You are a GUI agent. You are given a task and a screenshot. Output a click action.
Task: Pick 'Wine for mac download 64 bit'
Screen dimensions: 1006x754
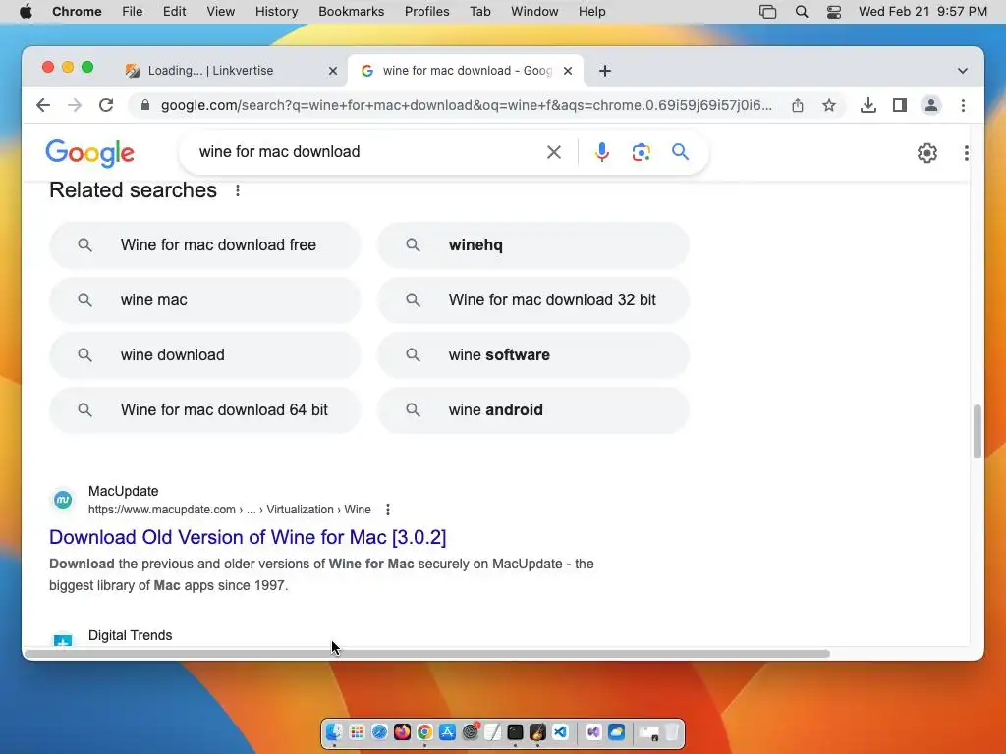[x=205, y=410]
